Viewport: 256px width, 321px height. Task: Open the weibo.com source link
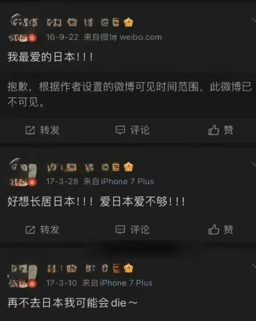tap(141, 37)
